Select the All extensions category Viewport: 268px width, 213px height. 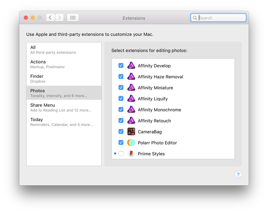[64, 50]
